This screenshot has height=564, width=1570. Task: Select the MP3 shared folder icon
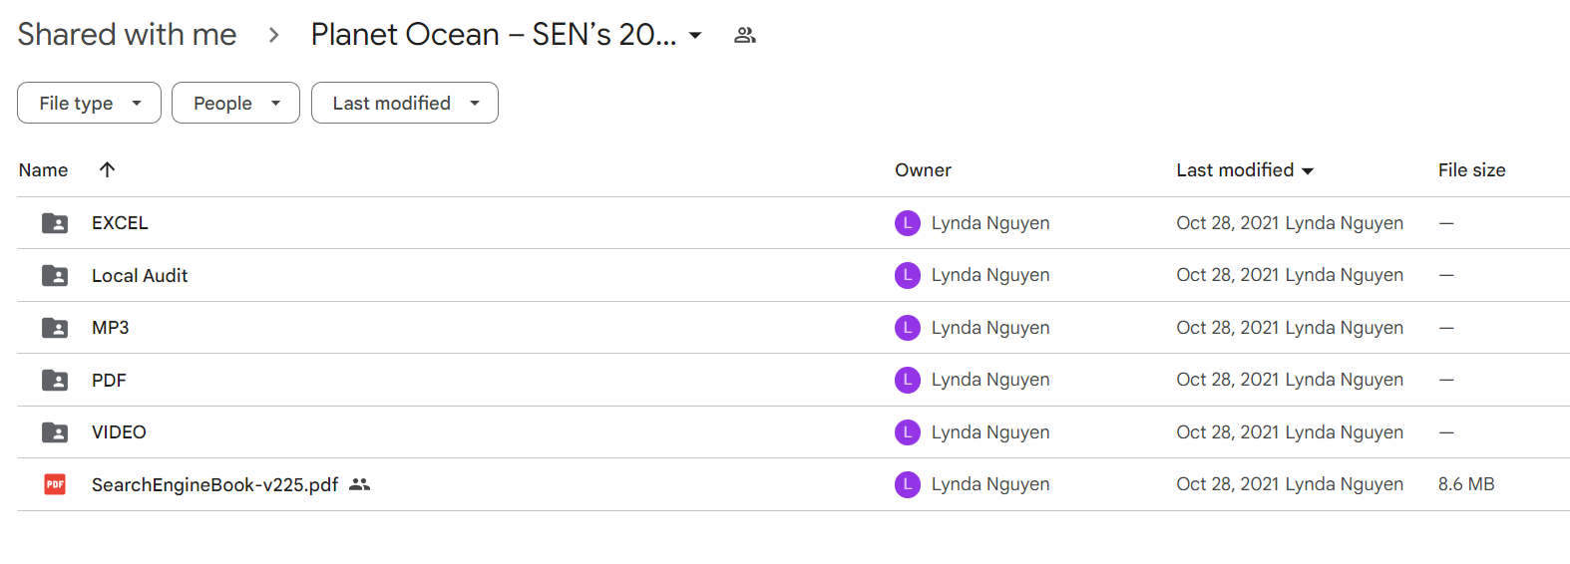point(55,328)
